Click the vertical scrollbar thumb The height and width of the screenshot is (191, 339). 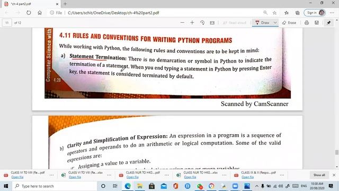pyautogui.click(x=337, y=152)
